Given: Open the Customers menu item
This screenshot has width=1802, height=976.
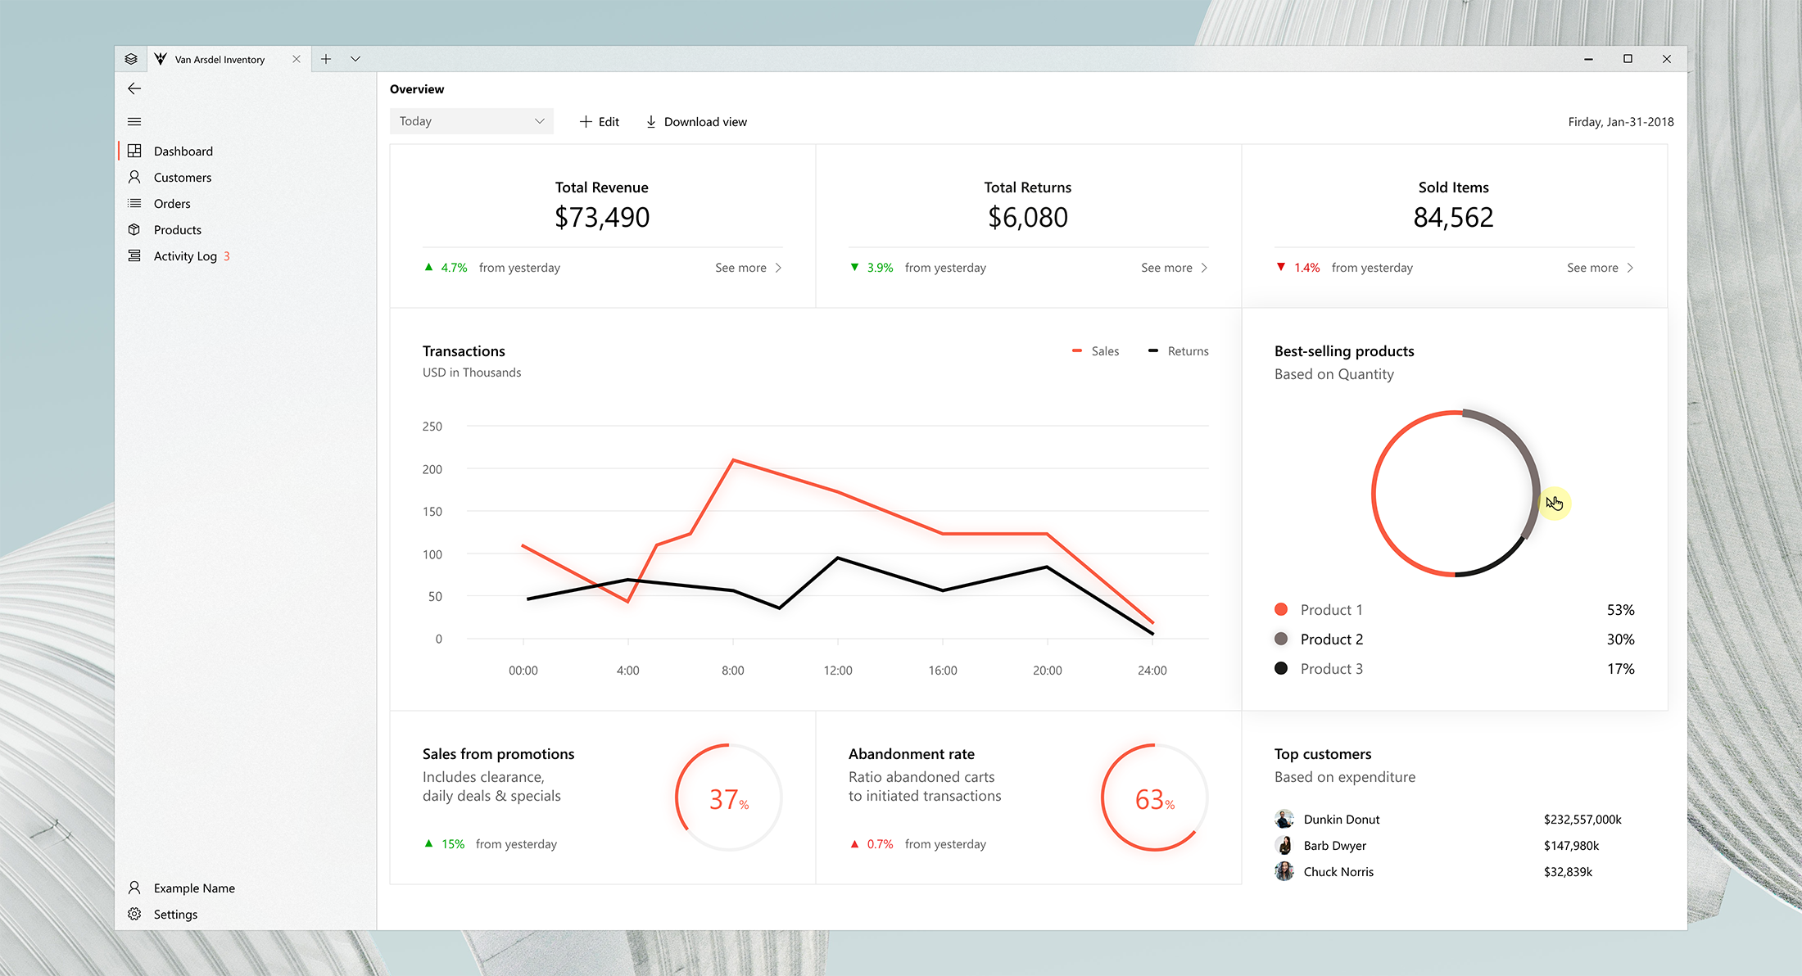Looking at the screenshot, I should click(x=246, y=177).
